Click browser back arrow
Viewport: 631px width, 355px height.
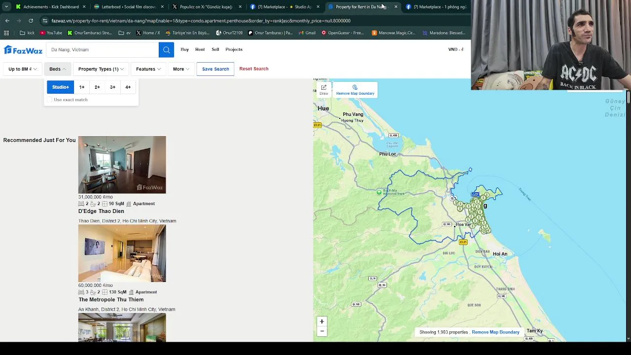[7, 21]
